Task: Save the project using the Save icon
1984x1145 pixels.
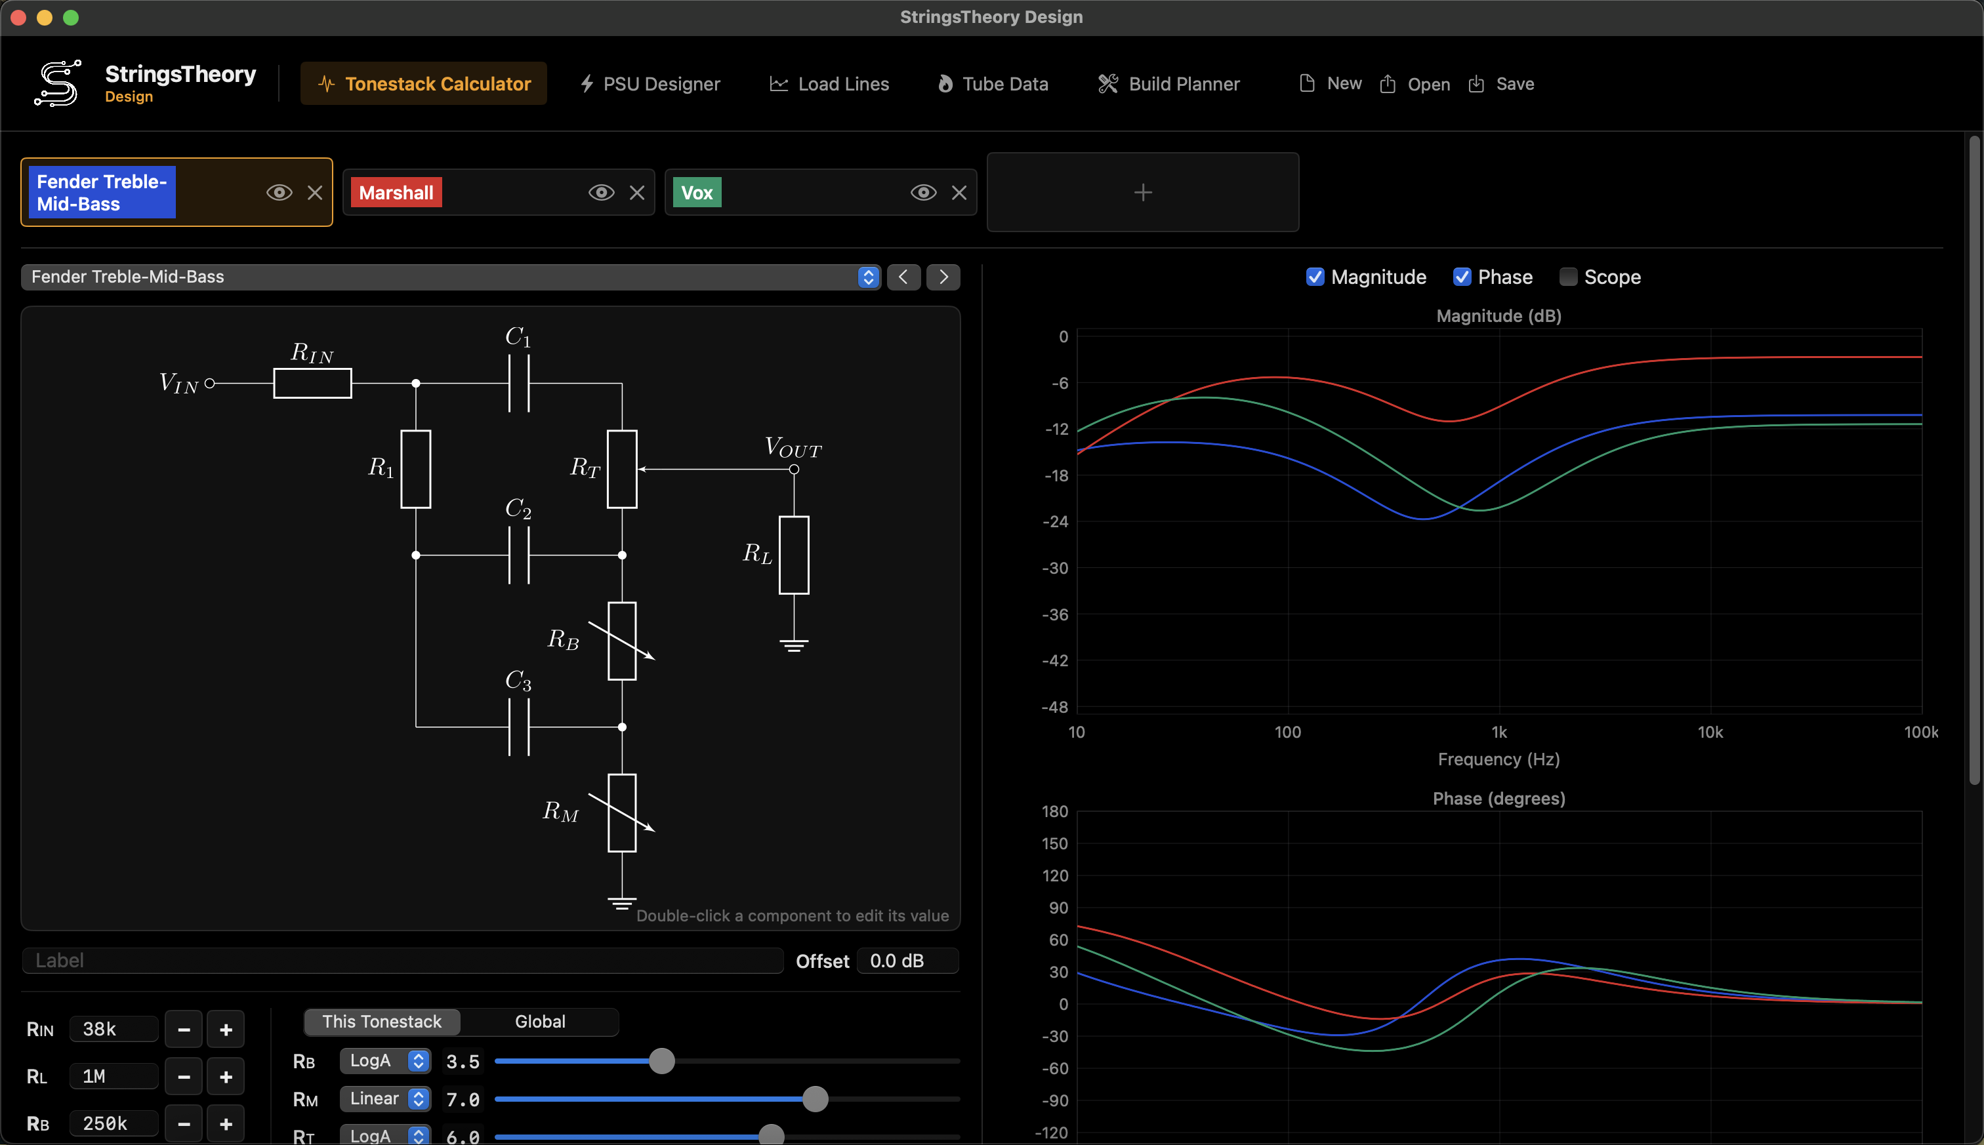Action: pyautogui.click(x=1500, y=83)
